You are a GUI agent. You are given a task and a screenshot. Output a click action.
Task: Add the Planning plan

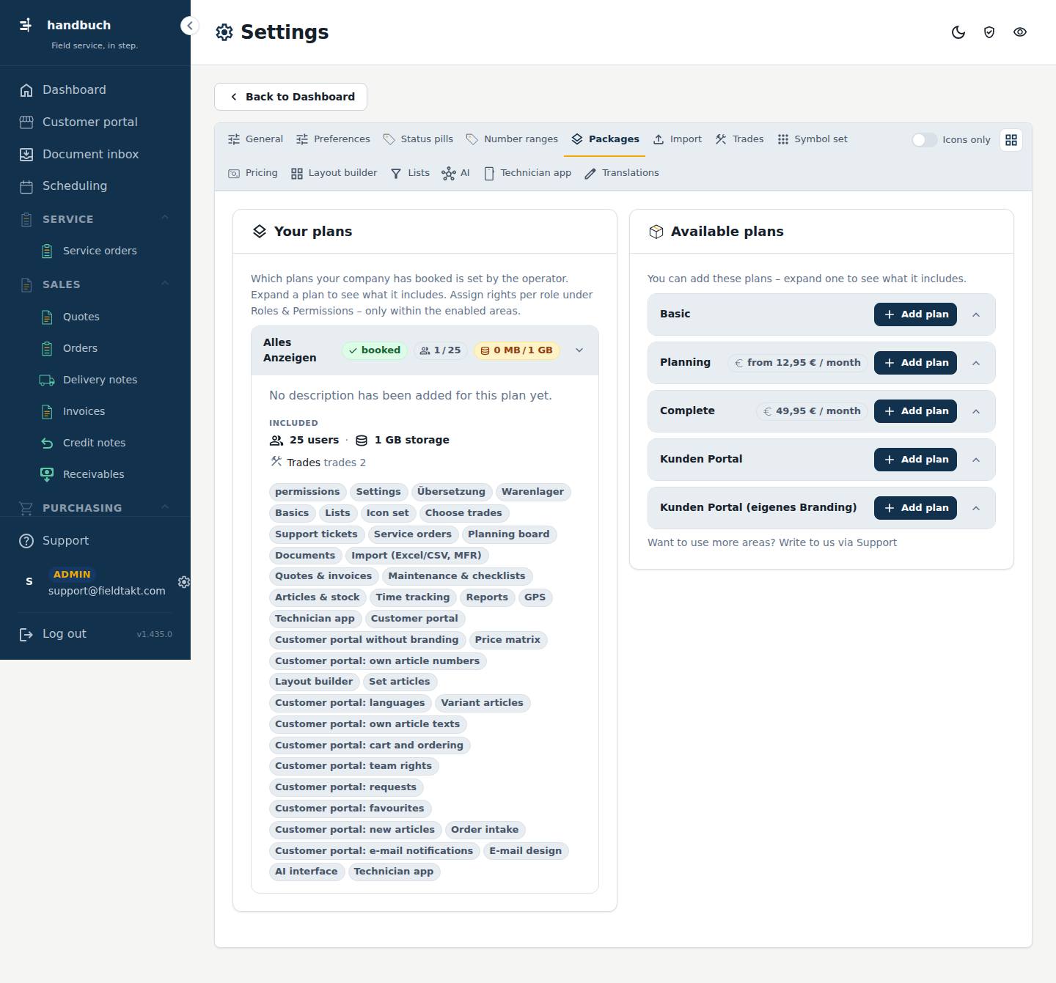[915, 363]
